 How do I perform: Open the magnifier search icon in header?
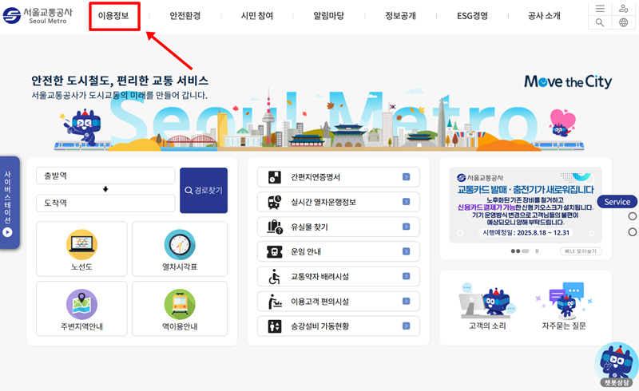click(x=600, y=22)
